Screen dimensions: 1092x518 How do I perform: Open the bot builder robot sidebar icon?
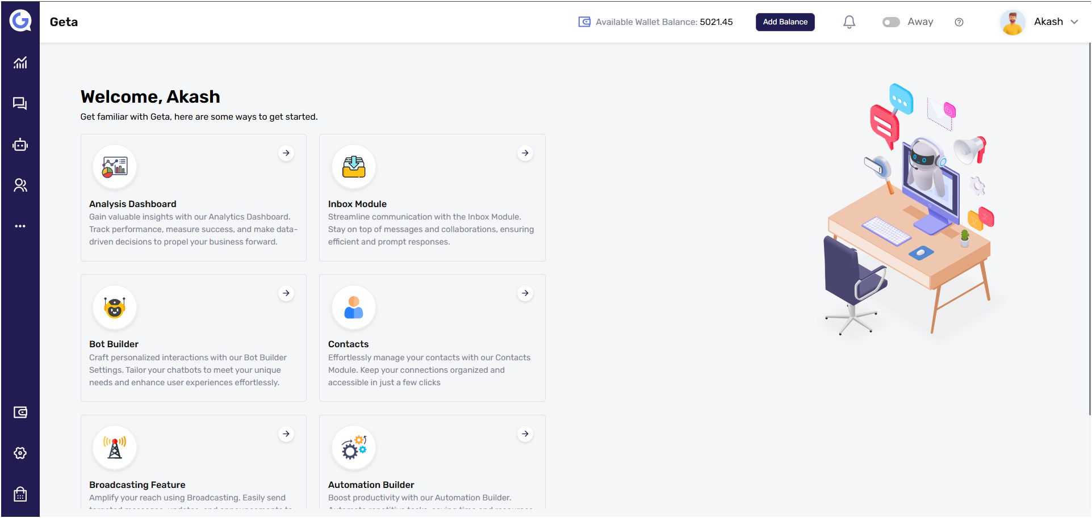point(20,145)
